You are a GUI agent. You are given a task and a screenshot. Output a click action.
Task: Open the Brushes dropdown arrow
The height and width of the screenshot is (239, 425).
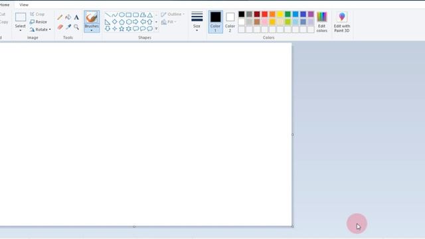pos(92,31)
